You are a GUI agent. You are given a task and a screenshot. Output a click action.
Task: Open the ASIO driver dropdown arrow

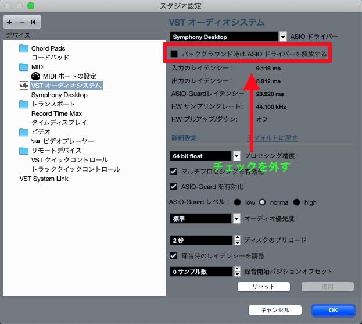[283, 37]
